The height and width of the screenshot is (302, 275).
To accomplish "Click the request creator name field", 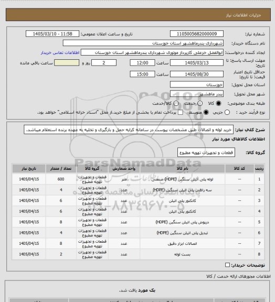I will coord(152,52).
